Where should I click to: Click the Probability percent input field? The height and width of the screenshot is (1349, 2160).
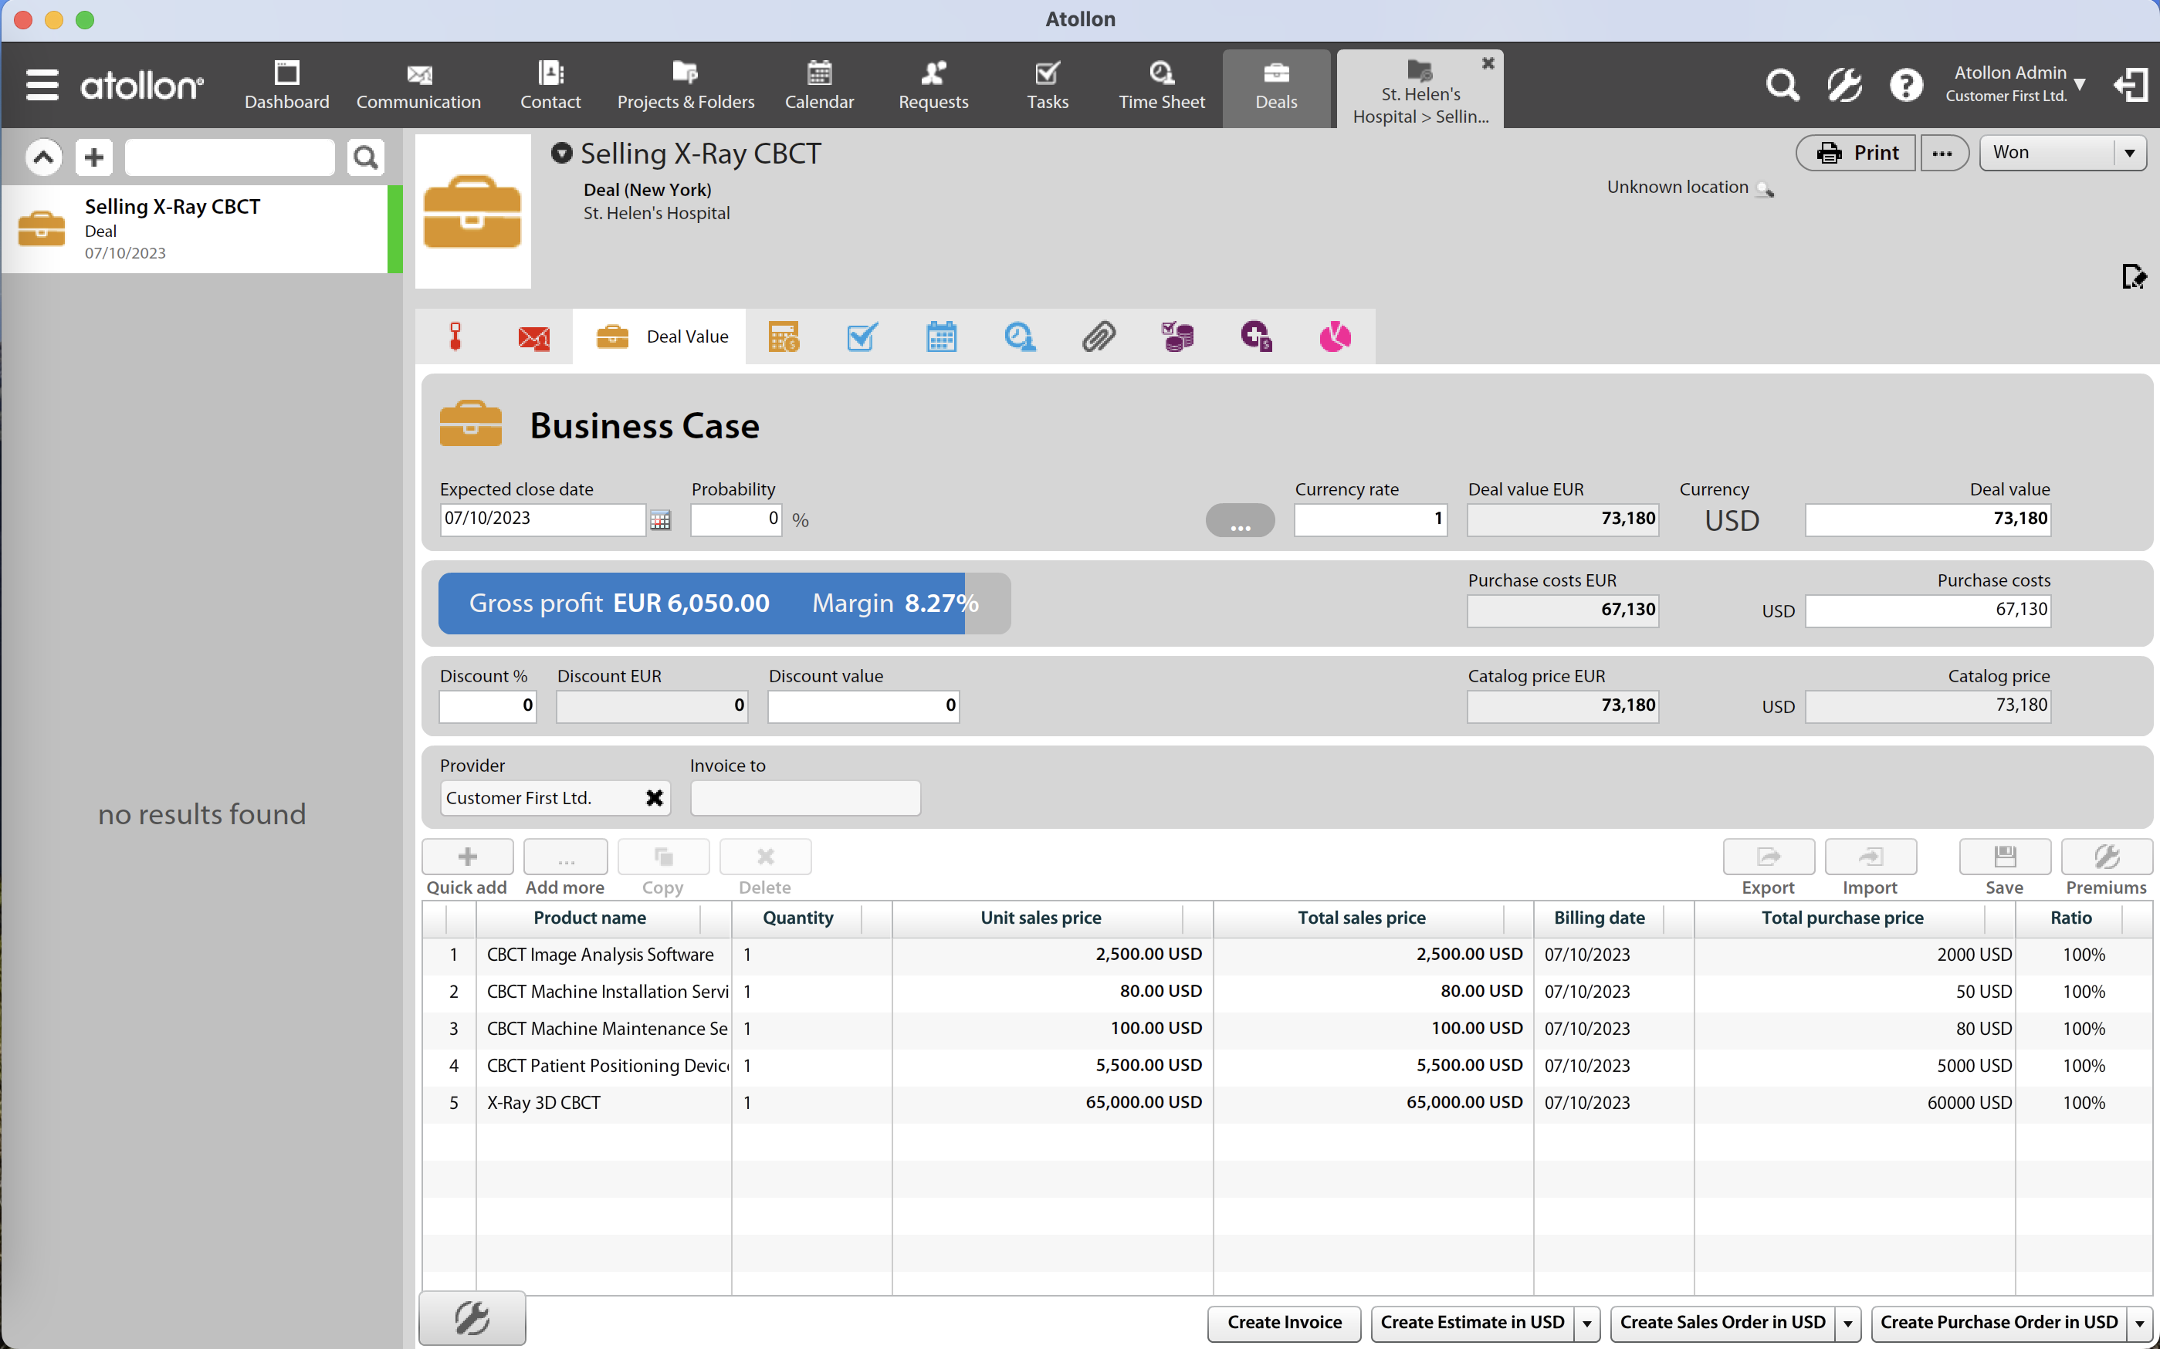pos(734,519)
